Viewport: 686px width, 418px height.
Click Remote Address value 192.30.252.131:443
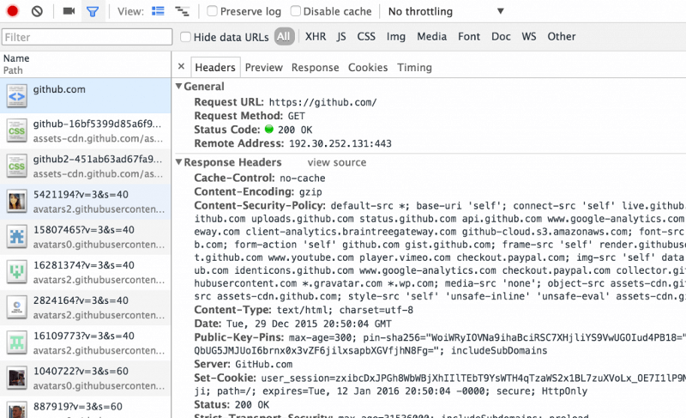340,143
